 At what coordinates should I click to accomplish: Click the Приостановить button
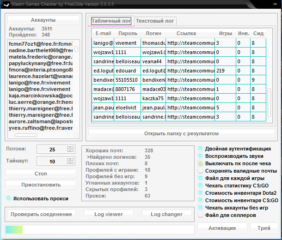coord(41,185)
